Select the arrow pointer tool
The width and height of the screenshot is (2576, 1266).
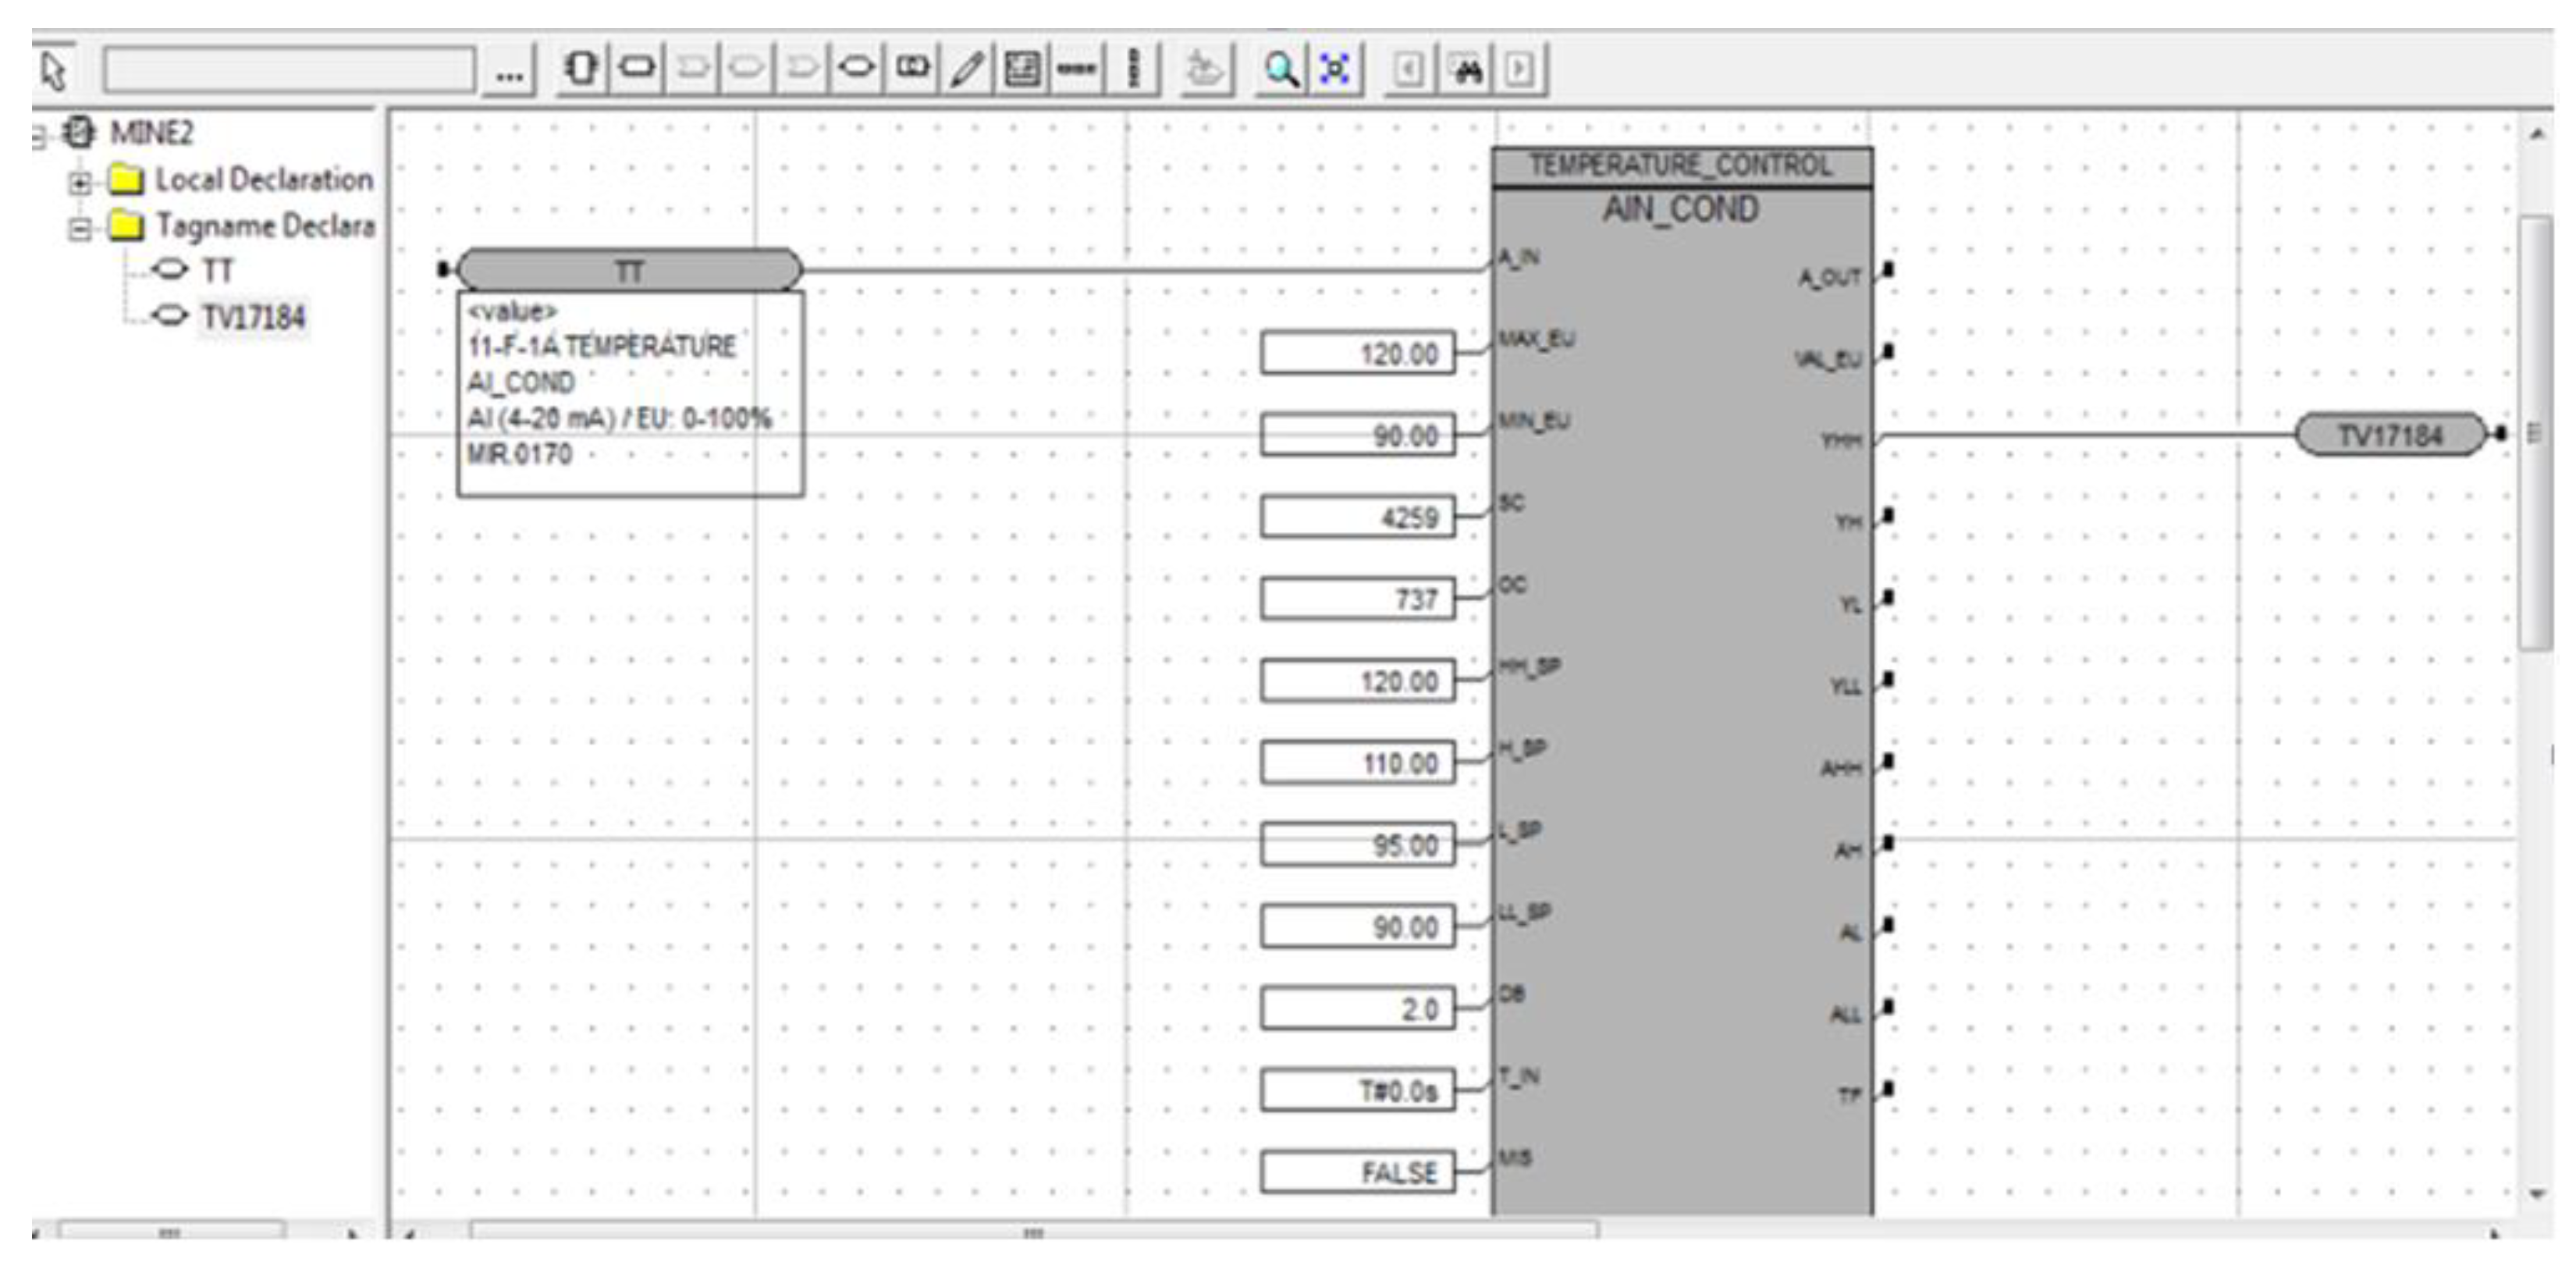53,70
